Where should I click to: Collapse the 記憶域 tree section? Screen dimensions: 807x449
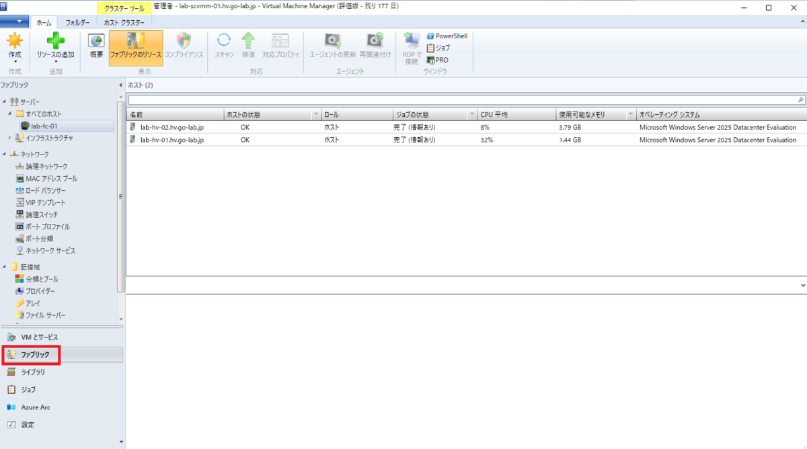4,267
